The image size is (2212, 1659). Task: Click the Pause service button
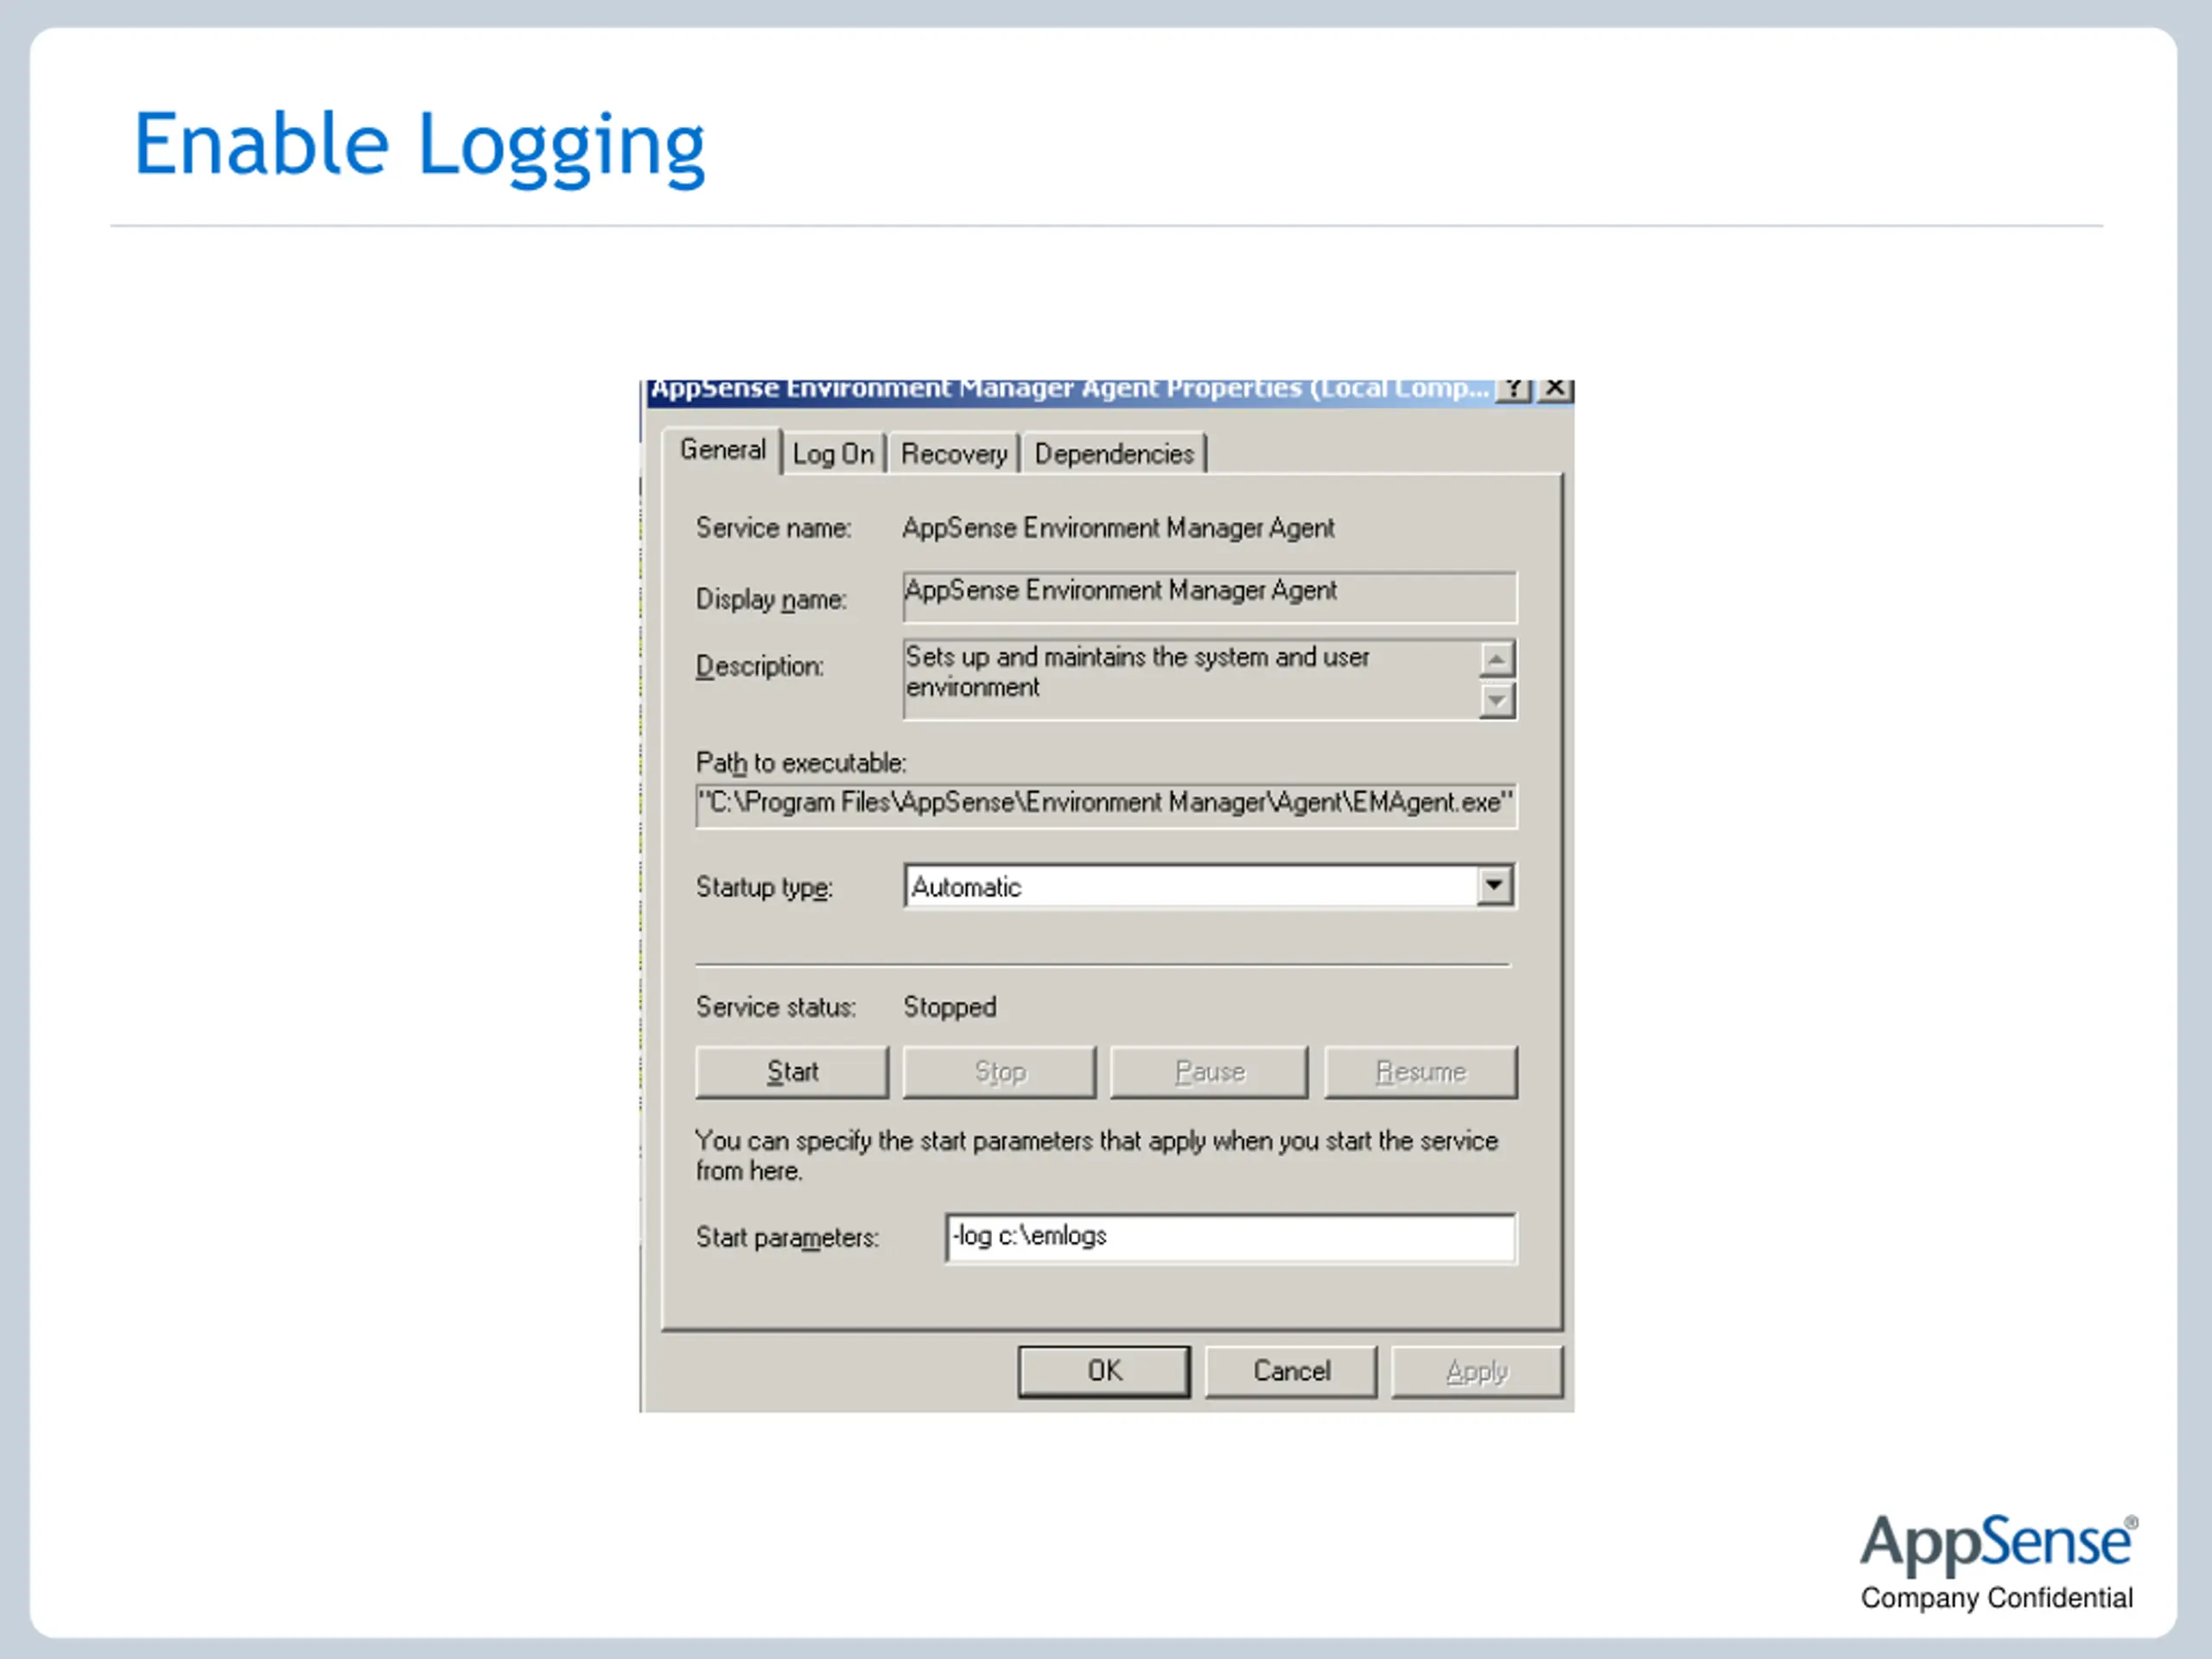1209,1072
